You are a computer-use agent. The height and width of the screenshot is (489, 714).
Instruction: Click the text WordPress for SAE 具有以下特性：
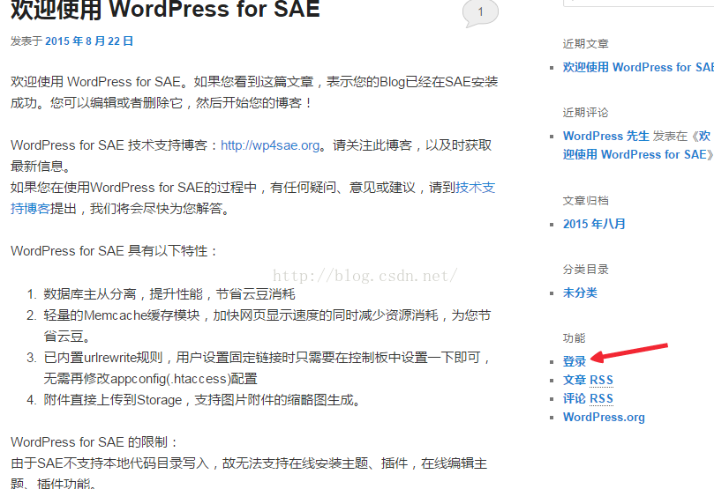click(x=115, y=251)
